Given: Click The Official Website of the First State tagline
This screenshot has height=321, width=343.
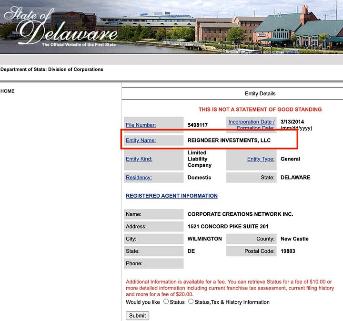Looking at the screenshot, I should click(x=79, y=45).
